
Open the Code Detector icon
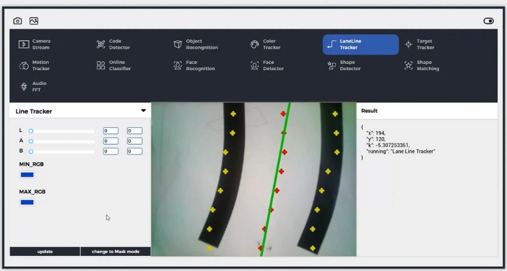(x=101, y=44)
